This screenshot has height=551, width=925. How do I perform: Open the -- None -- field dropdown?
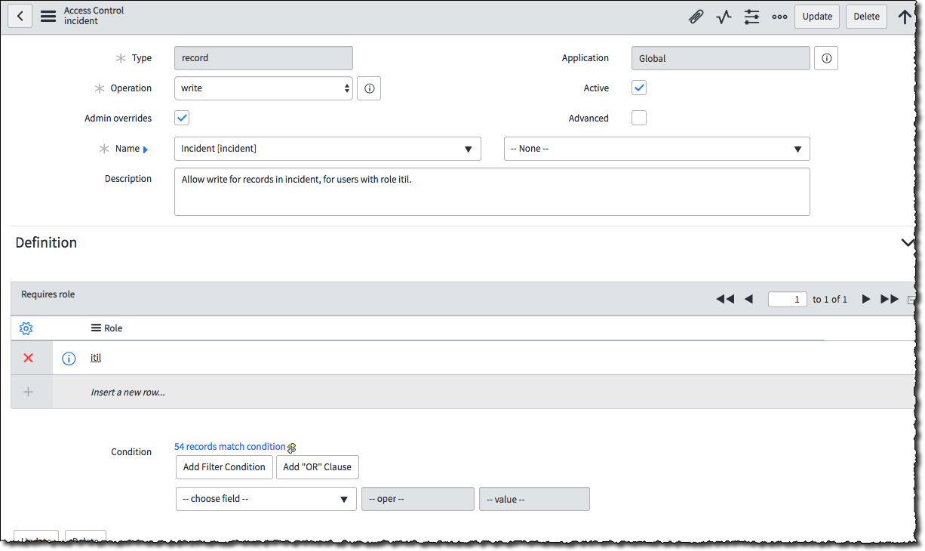click(657, 149)
